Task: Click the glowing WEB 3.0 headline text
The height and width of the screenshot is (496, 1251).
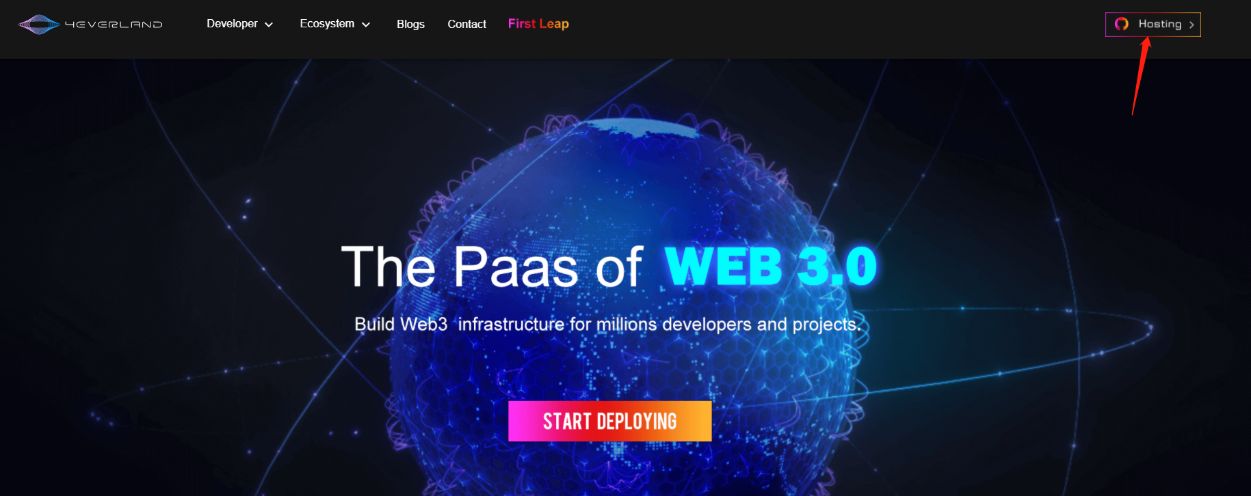Action: [770, 266]
